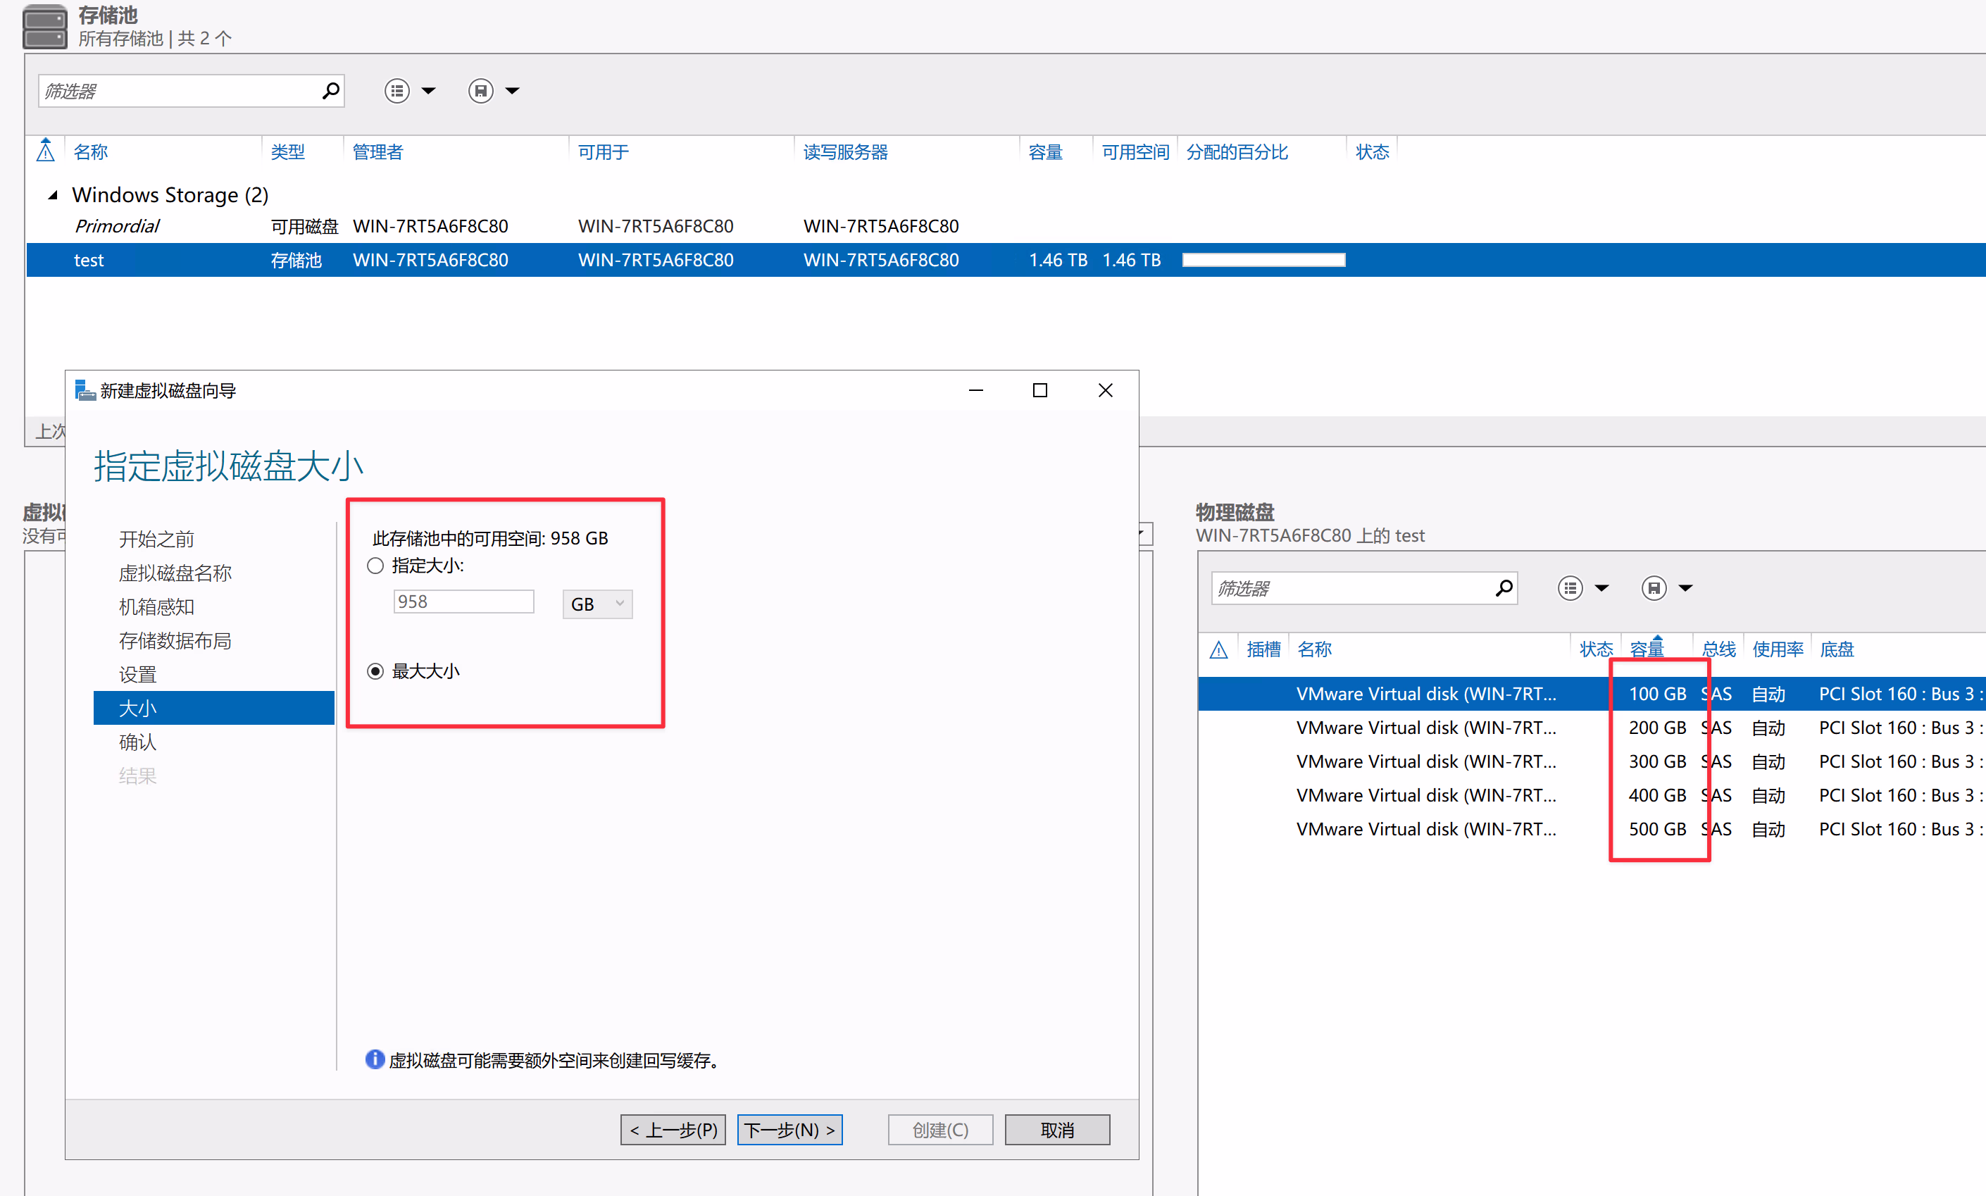Select the 最大大小 radio option
This screenshot has width=1986, height=1196.
pyautogui.click(x=375, y=671)
